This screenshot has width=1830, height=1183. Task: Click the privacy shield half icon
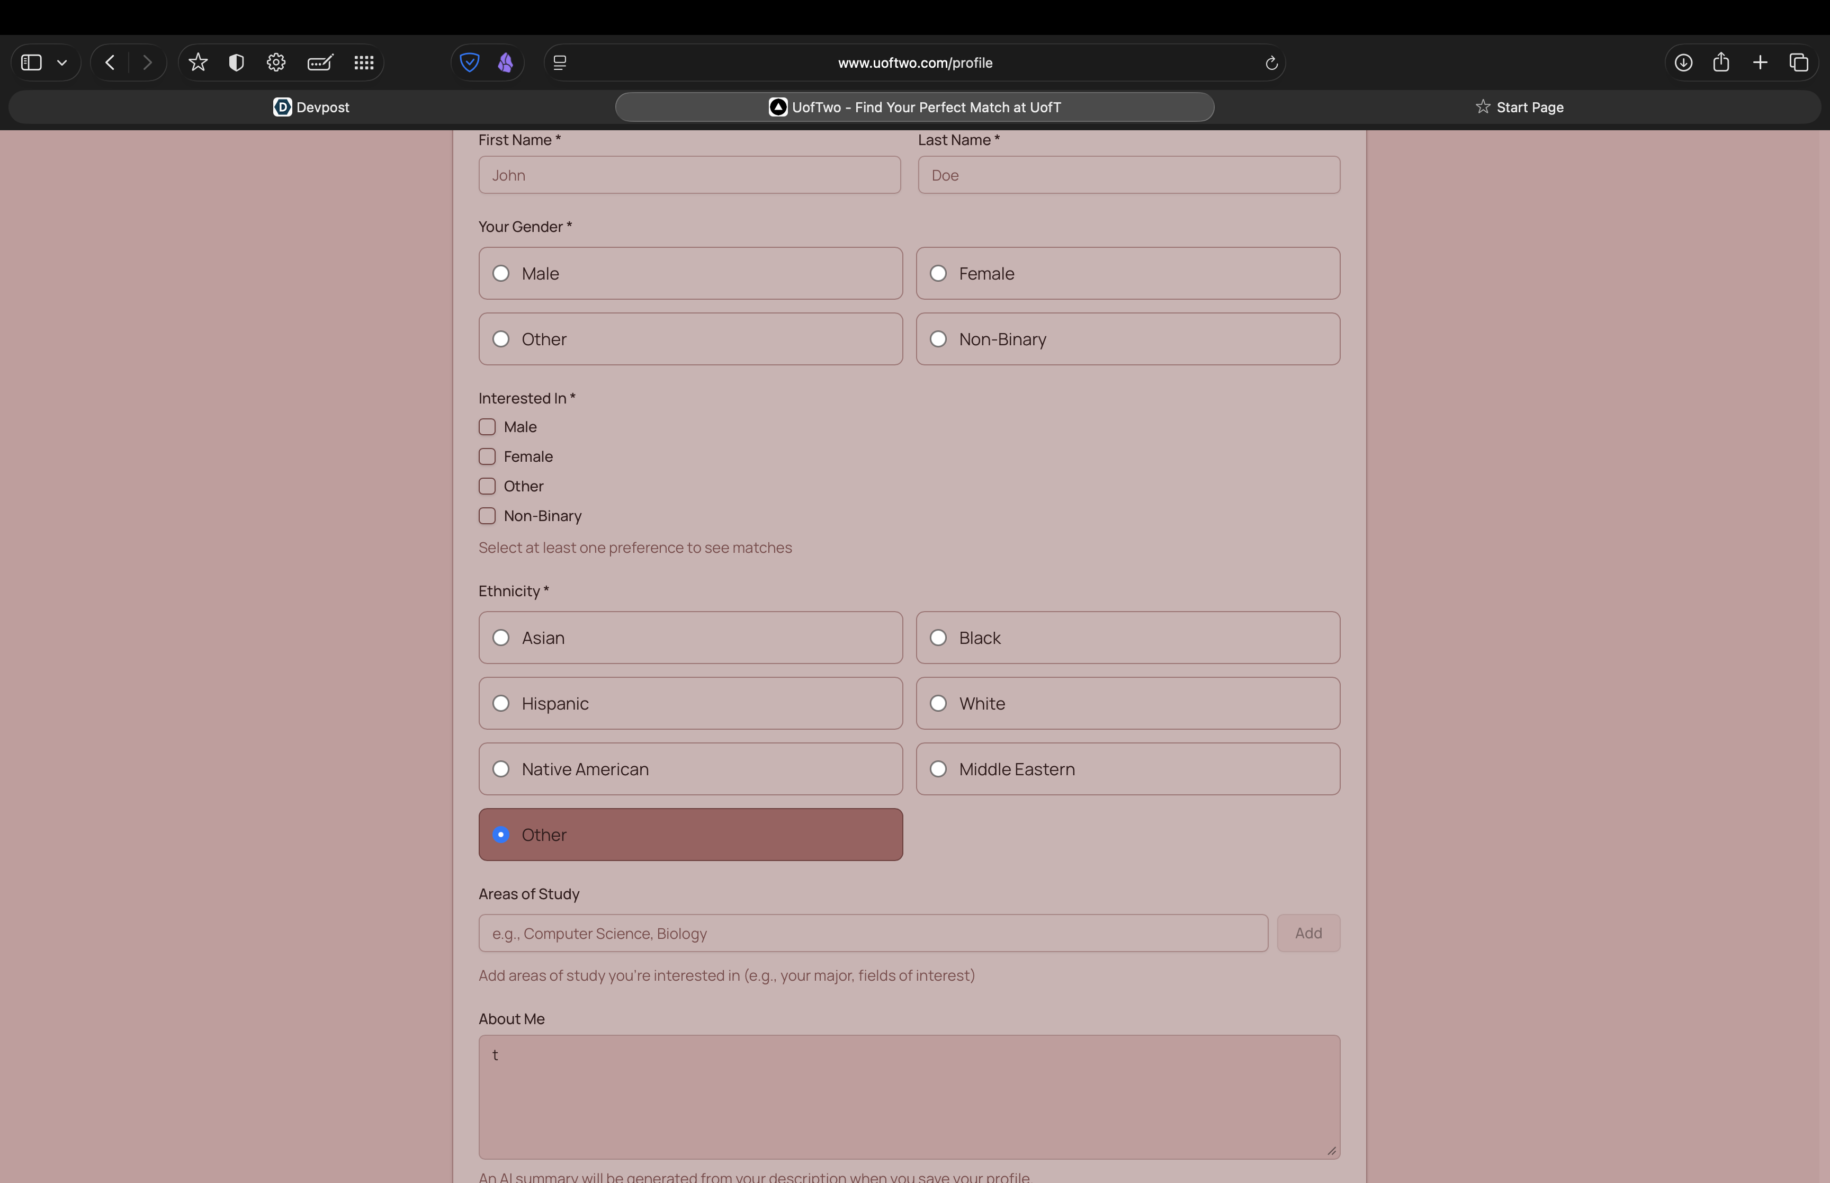237,62
